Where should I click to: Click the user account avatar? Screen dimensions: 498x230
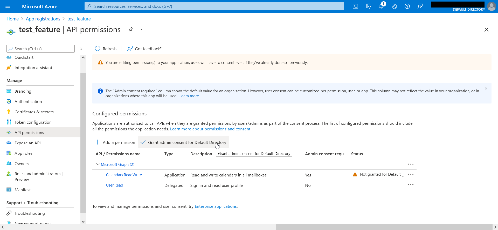coord(492,6)
